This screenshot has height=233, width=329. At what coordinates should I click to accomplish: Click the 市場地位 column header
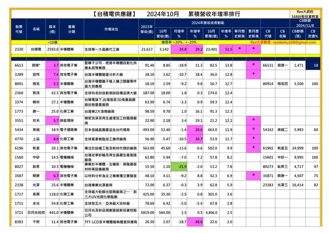click(x=111, y=29)
